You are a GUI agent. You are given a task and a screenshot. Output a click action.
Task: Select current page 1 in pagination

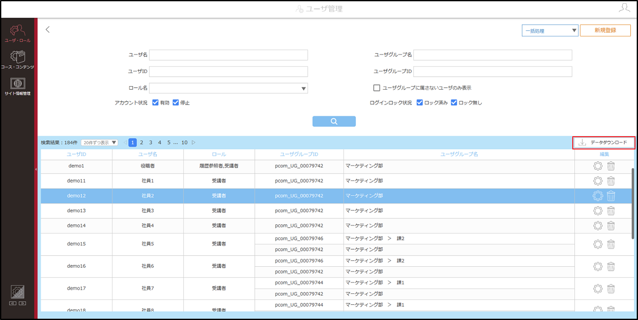[x=133, y=143]
